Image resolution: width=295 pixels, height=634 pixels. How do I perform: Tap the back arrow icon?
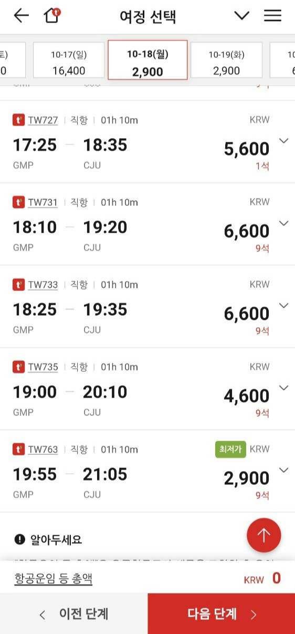pos(21,16)
